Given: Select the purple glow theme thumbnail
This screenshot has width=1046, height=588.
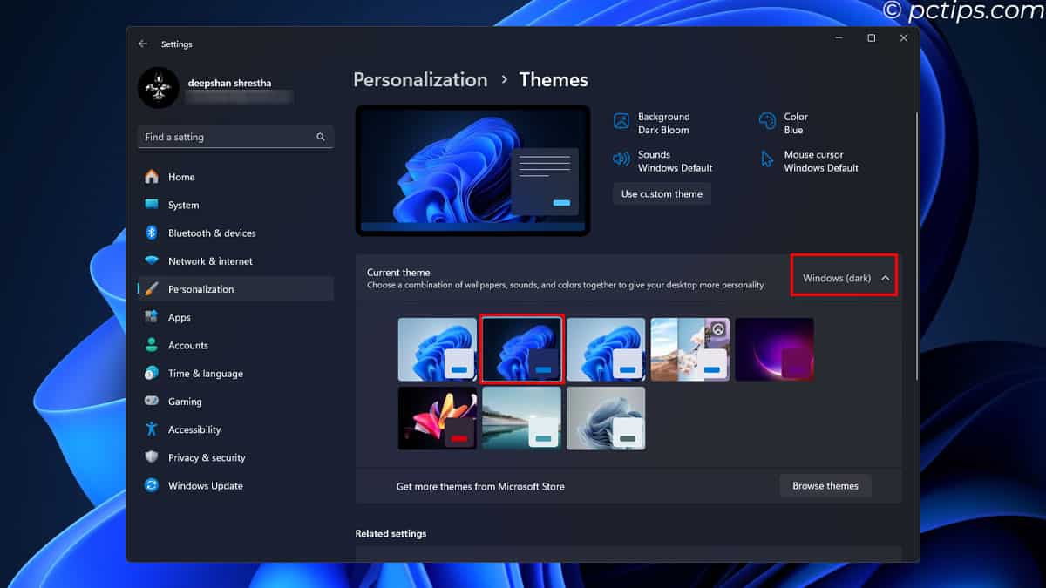Looking at the screenshot, I should pyautogui.click(x=774, y=348).
